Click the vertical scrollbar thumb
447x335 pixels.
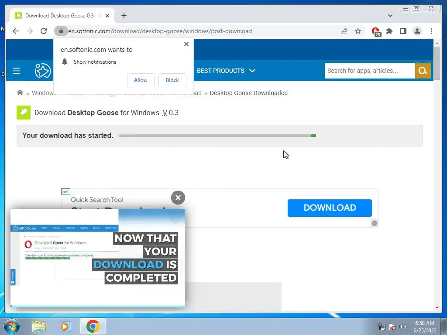pyautogui.click(x=437, y=63)
